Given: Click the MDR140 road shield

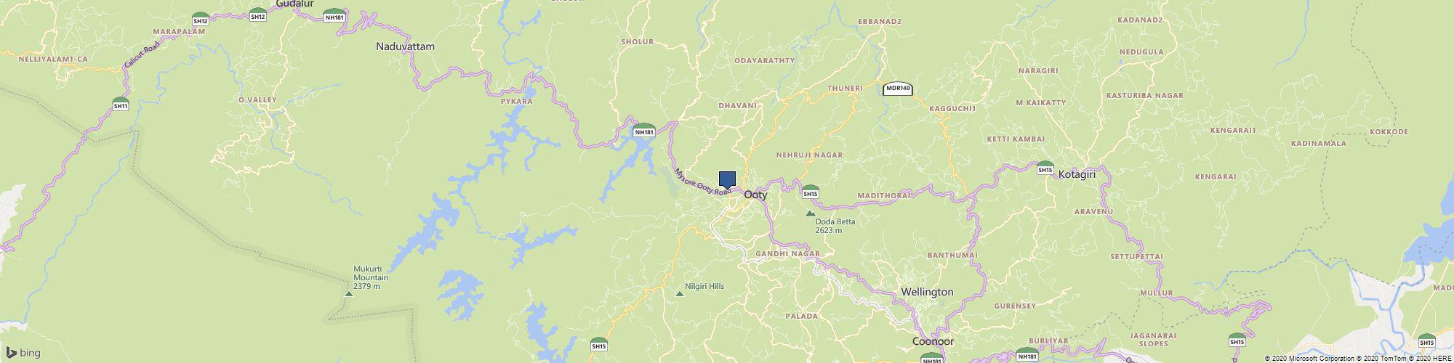Looking at the screenshot, I should point(898,89).
